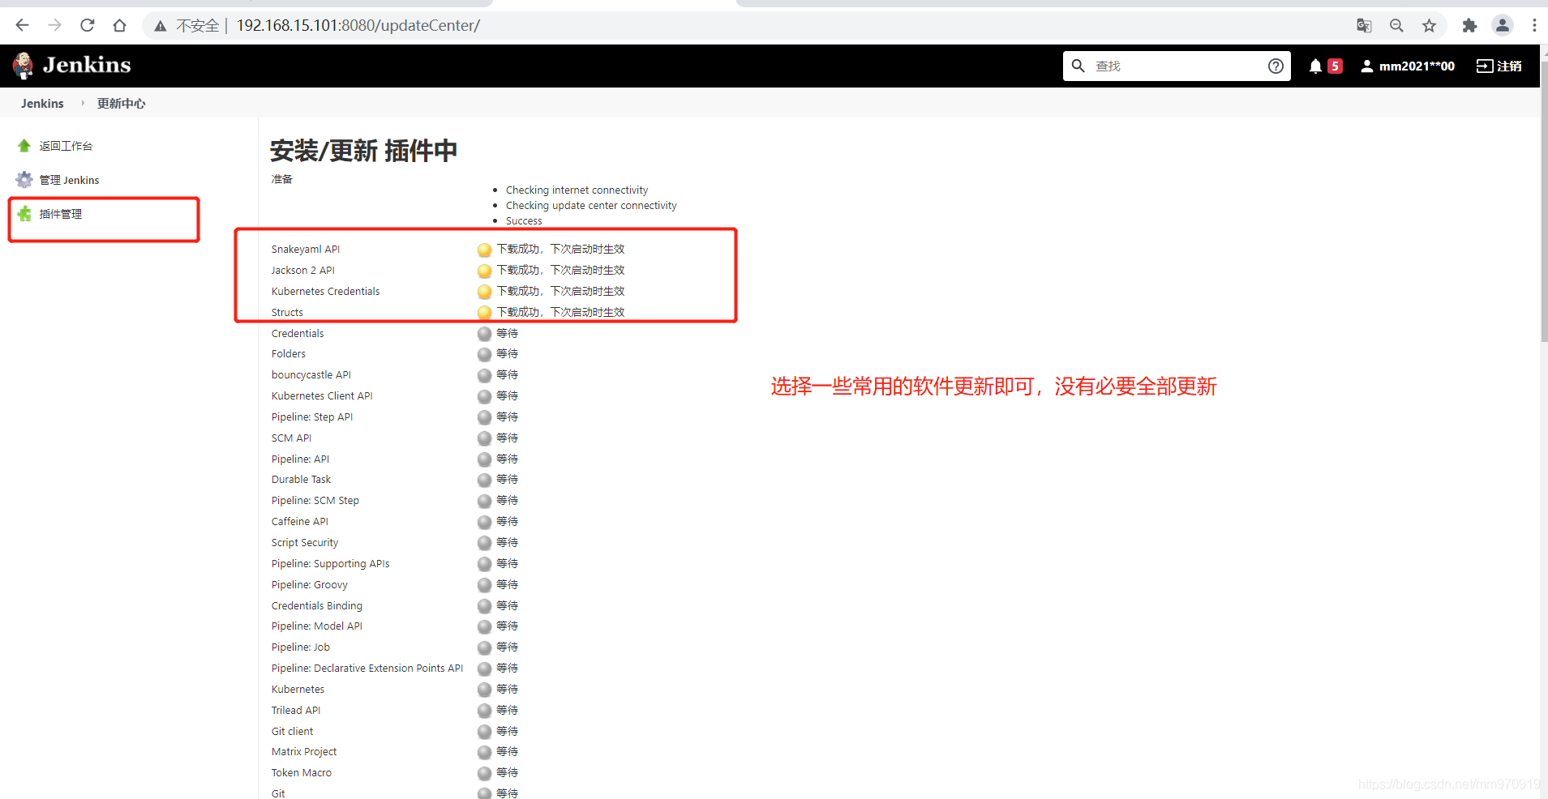Open the translate page icon in address bar

1364,25
